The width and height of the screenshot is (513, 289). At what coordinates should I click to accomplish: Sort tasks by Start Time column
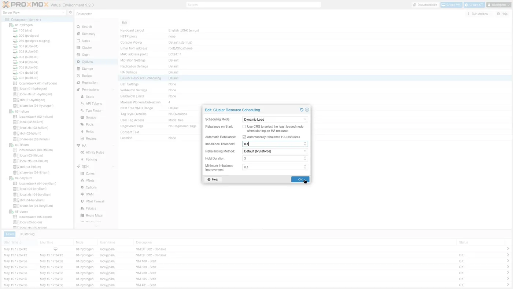(19, 242)
